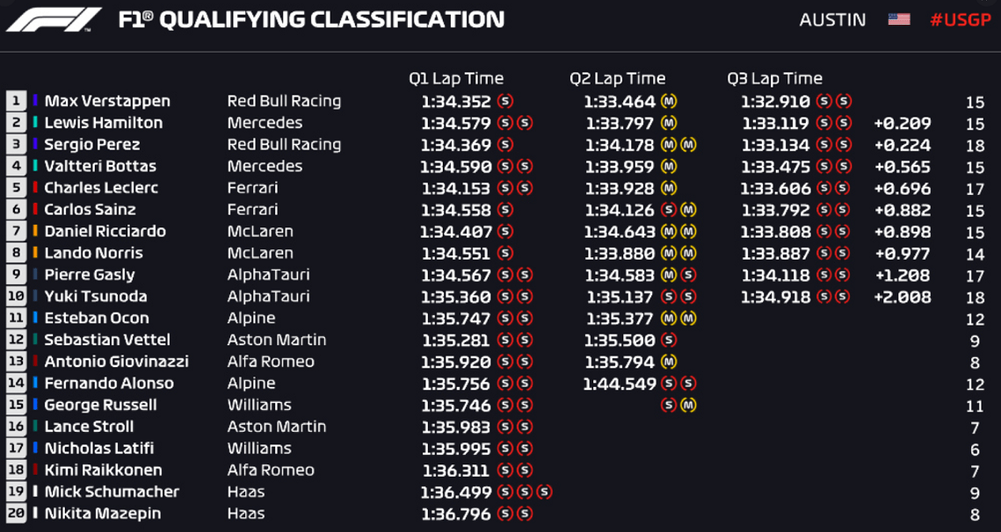Viewport: 1001px width, 532px height.
Task: Click Fernando Alonso's 1:44.549 Q2 time
Action: tap(620, 384)
